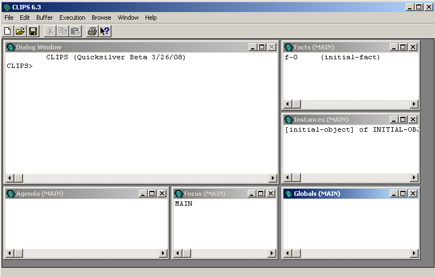Viewport: 435px width, 277px height.
Task: Minimize the Instances (MAIN) window
Action: point(394,120)
